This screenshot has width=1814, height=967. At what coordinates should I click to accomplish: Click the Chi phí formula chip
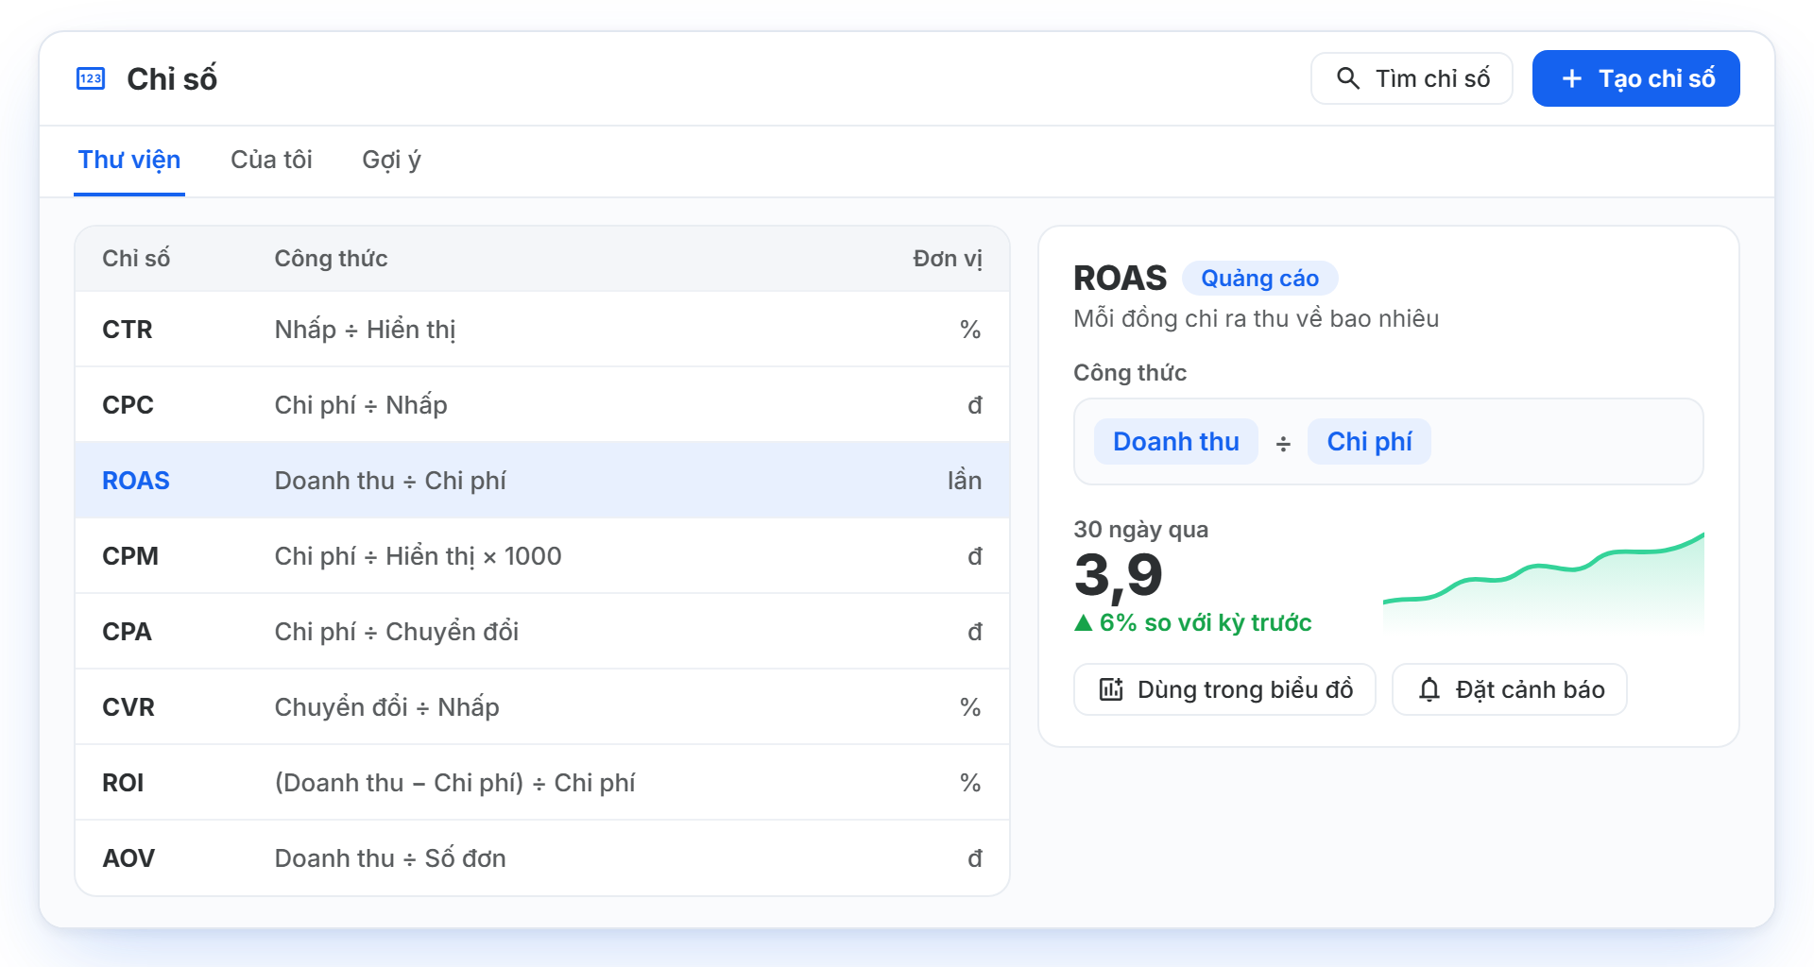coord(1369,441)
